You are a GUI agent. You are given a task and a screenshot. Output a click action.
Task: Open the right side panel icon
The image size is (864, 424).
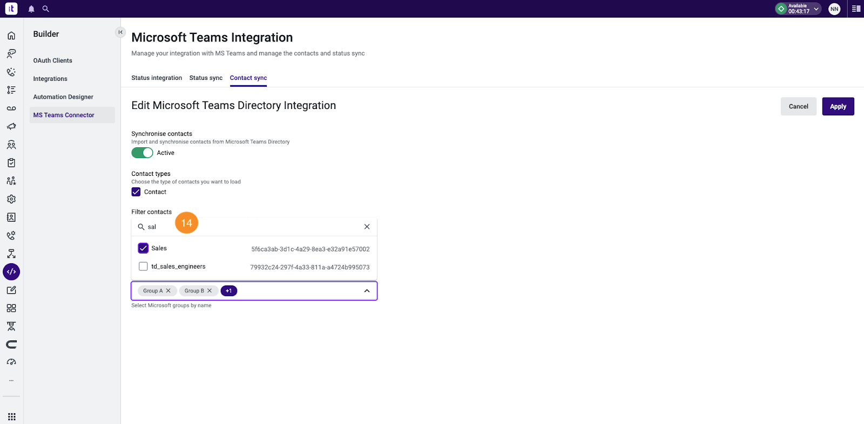pyautogui.click(x=856, y=9)
